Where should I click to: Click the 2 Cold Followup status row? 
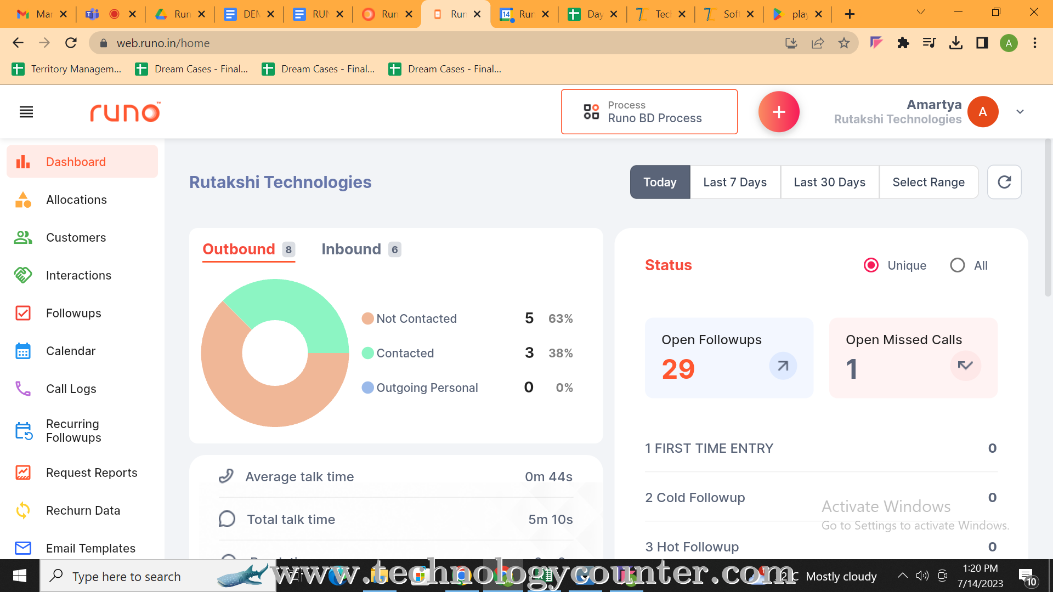[x=821, y=498]
